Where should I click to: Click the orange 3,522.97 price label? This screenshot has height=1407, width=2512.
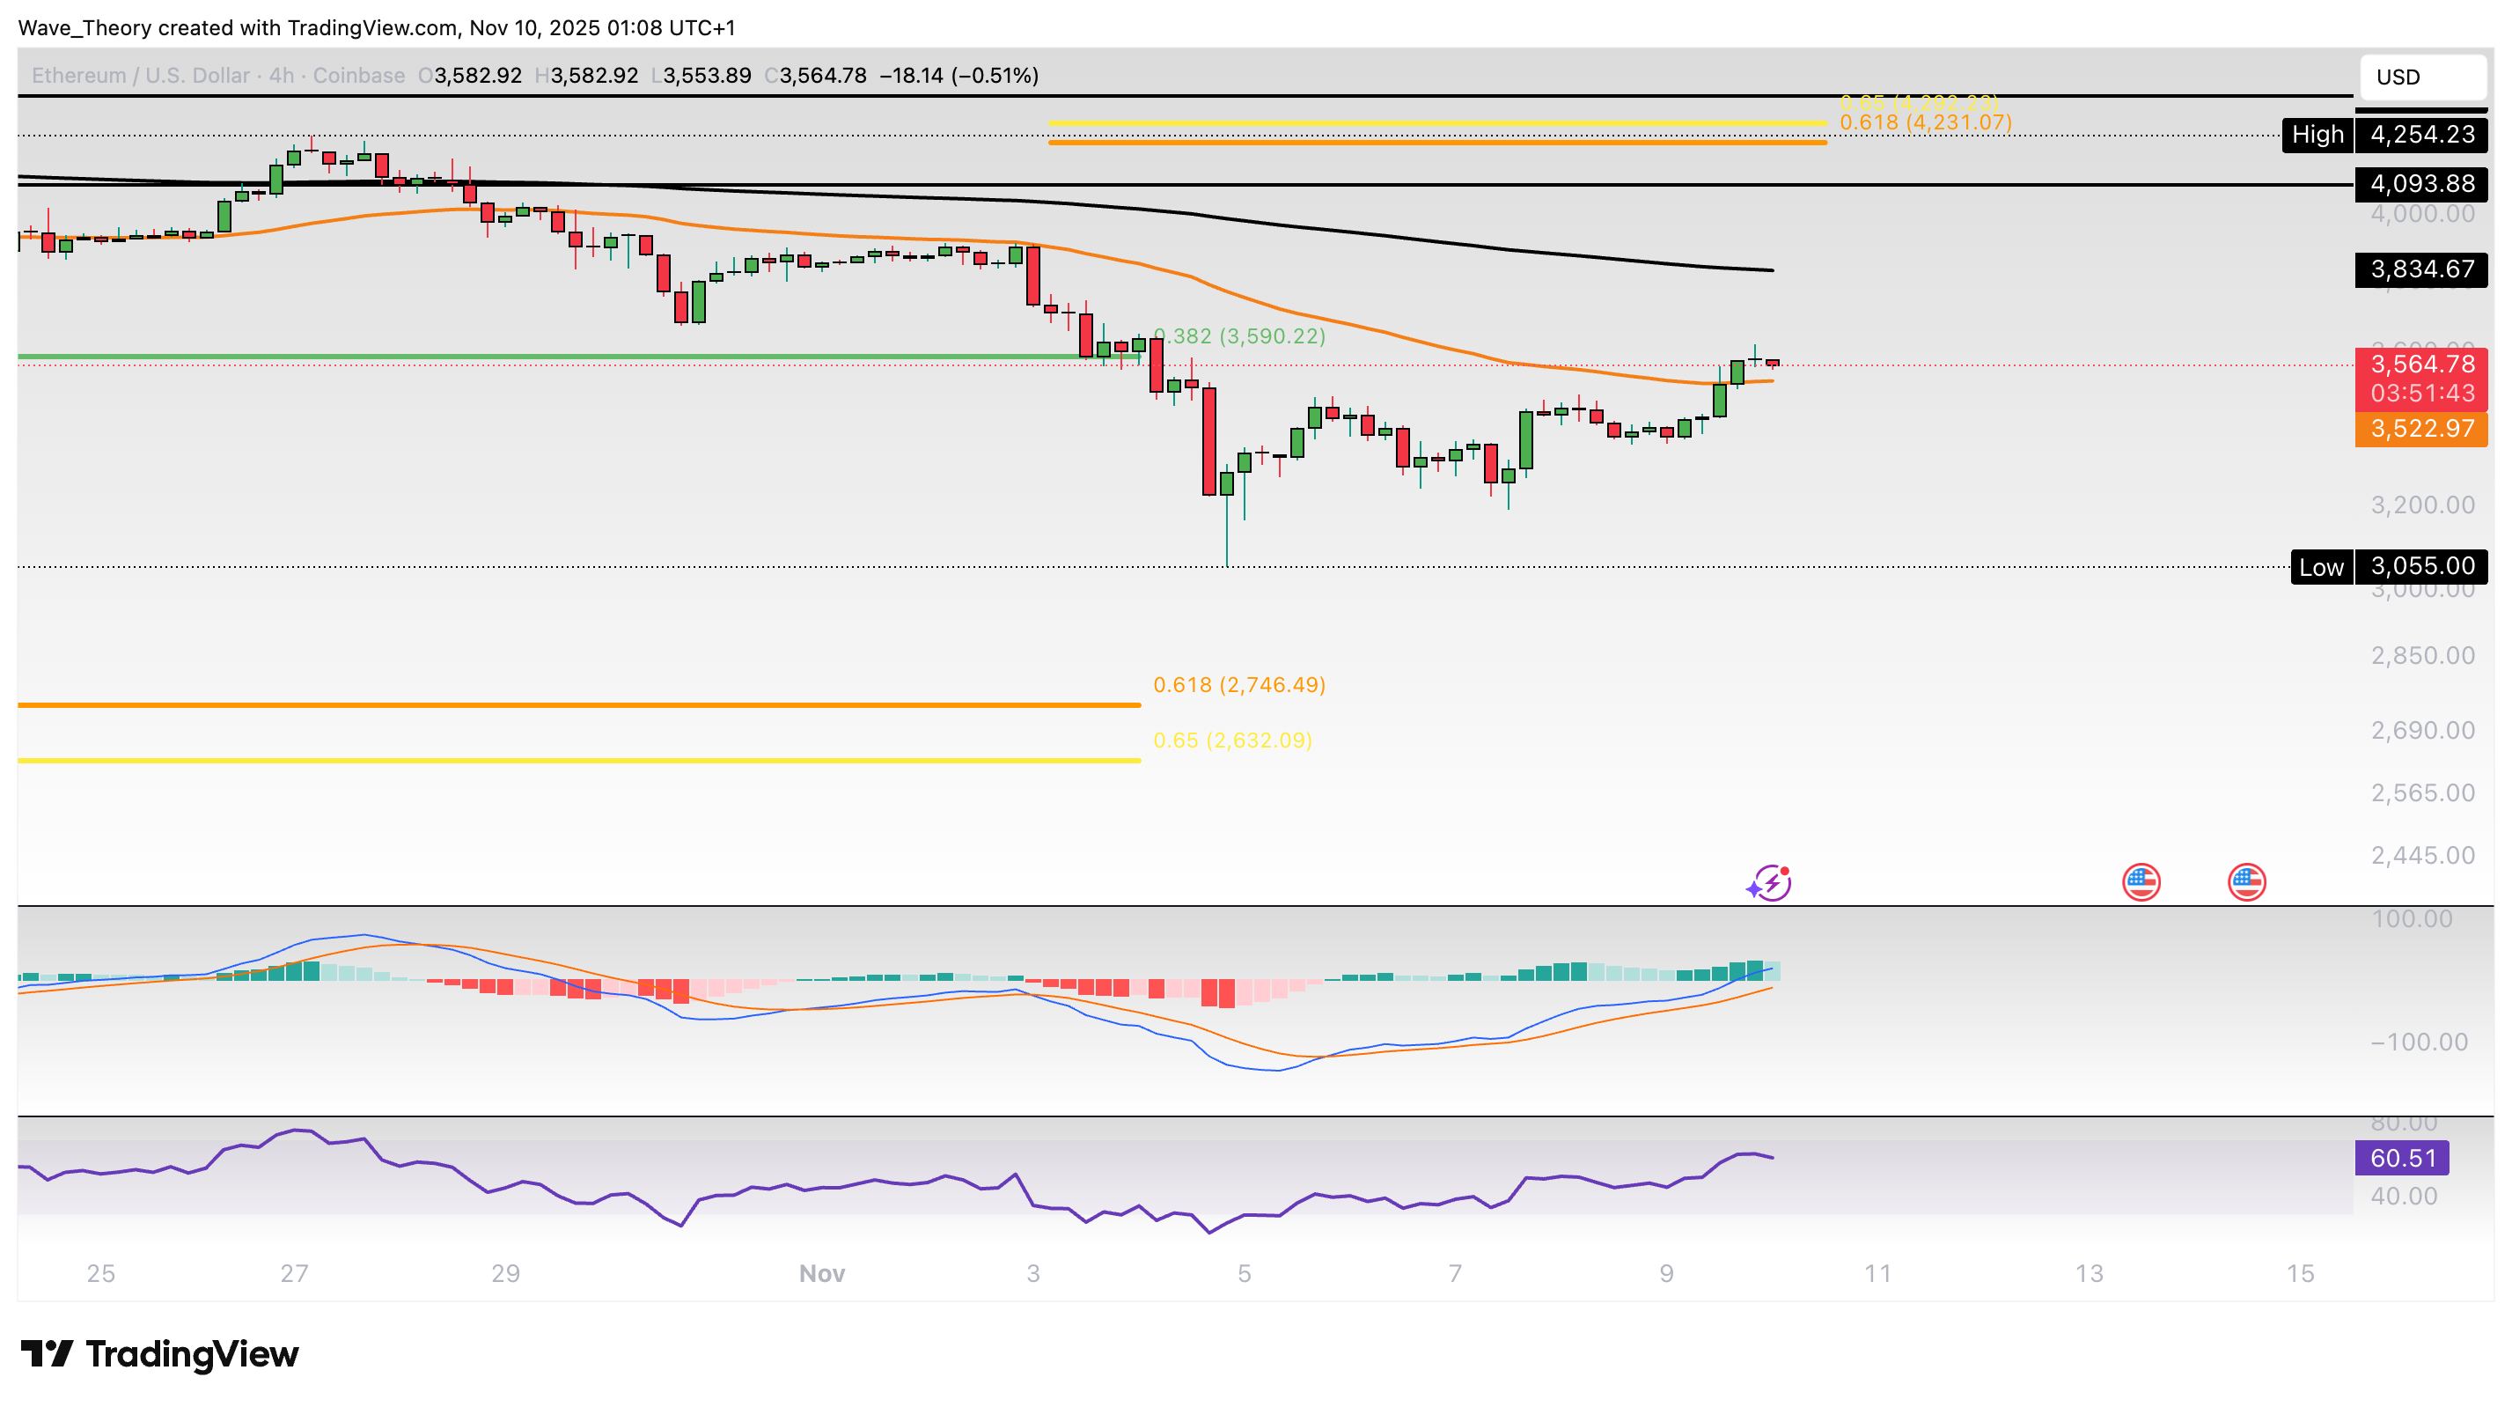click(x=2421, y=430)
